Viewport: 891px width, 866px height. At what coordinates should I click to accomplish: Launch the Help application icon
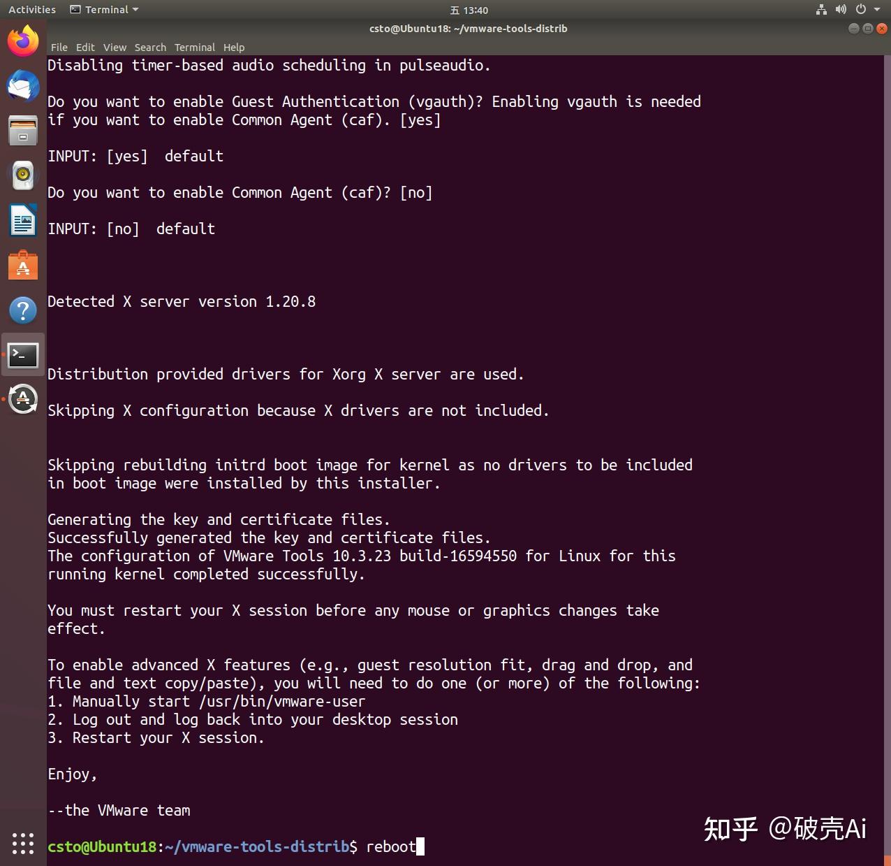tap(22, 310)
